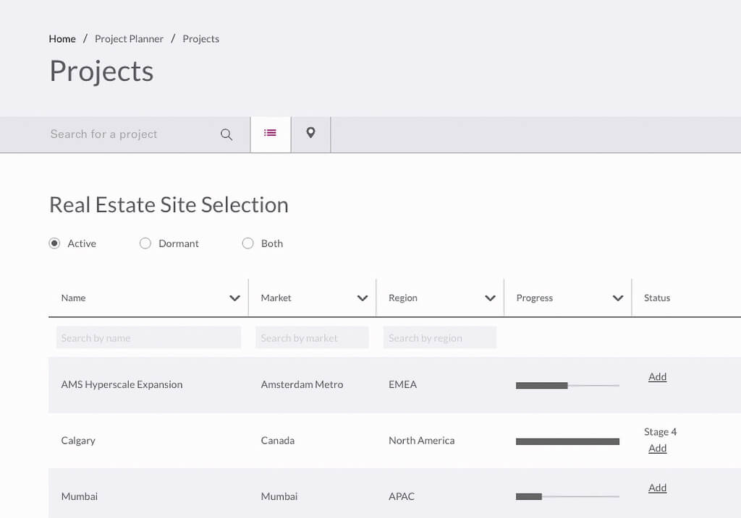Click the Search by region filter field
Image resolution: width=741 pixels, height=518 pixels.
coord(439,337)
